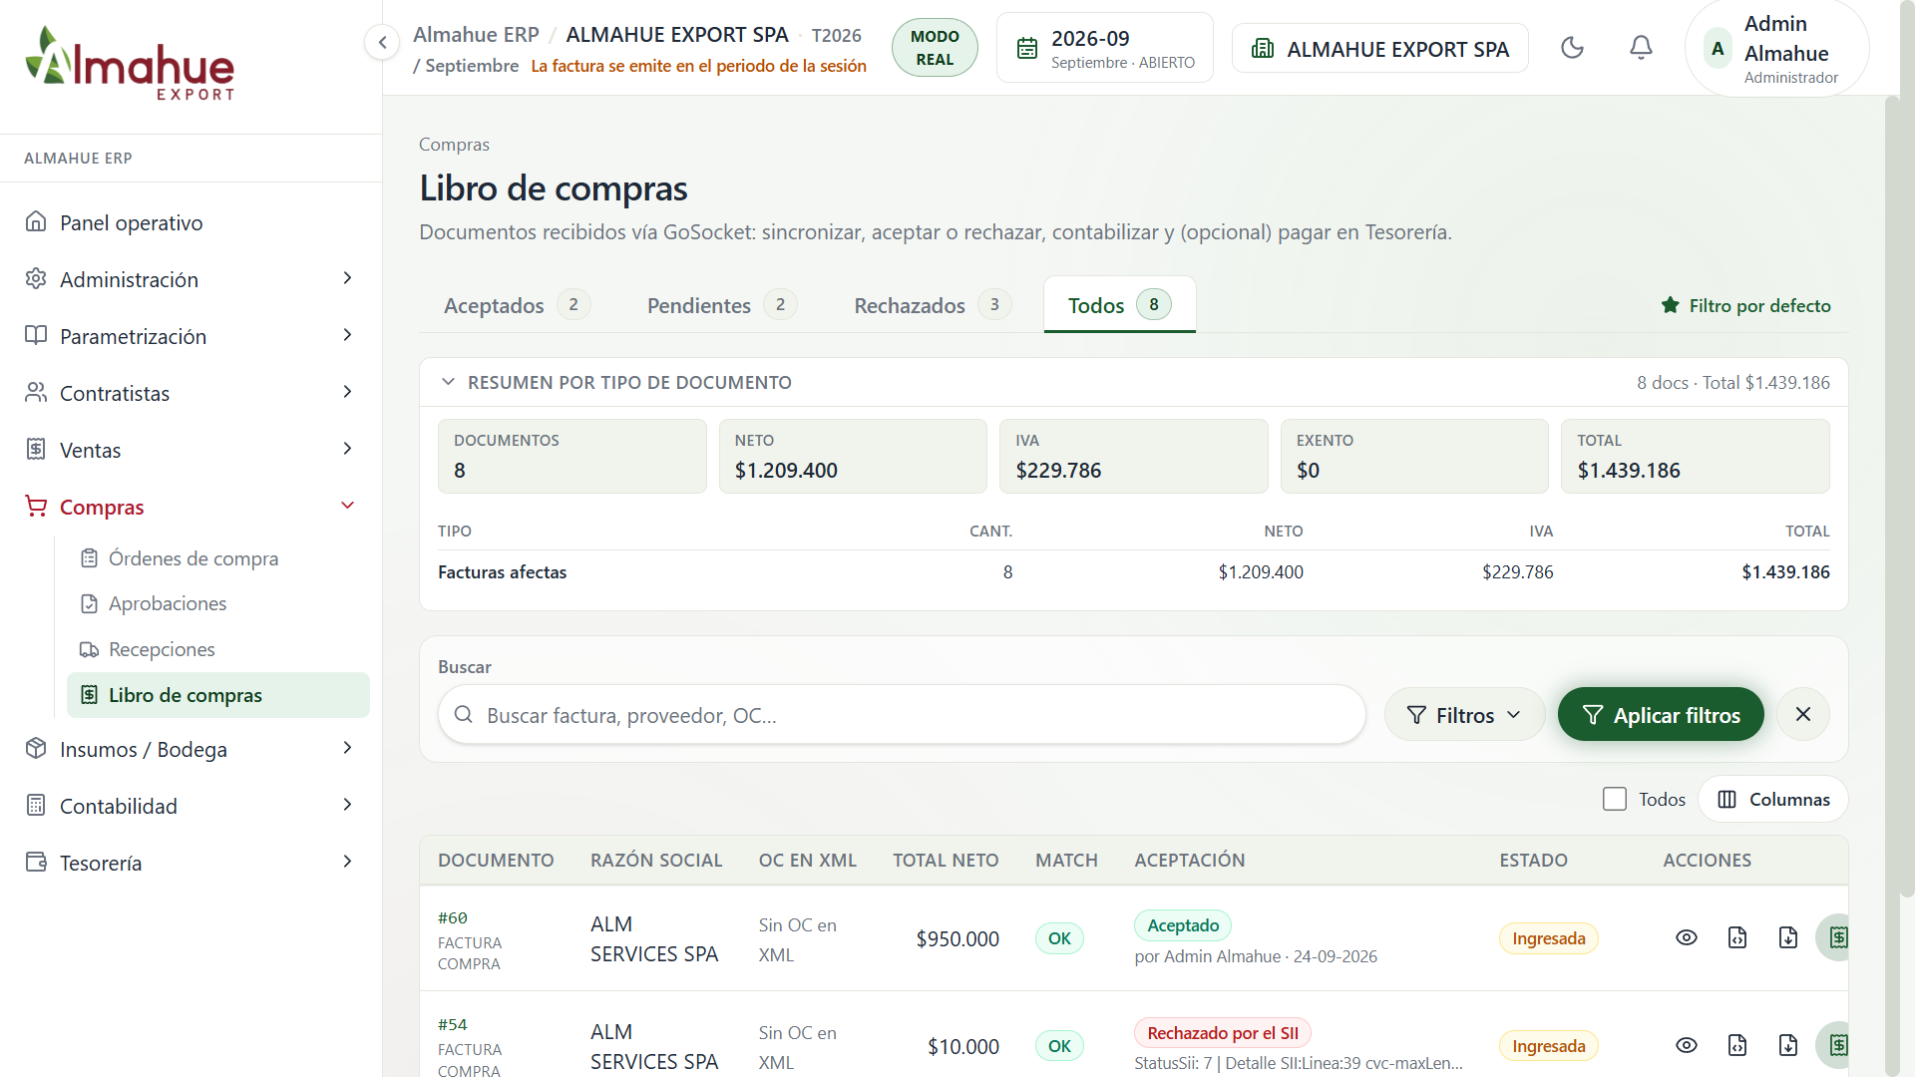Click green accounting icon for document #54
The height and width of the screenshot is (1077, 1915).
(x=1835, y=1045)
